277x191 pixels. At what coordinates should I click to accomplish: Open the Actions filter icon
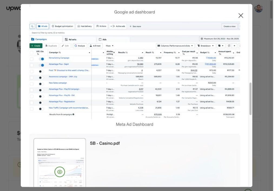tap(97, 26)
